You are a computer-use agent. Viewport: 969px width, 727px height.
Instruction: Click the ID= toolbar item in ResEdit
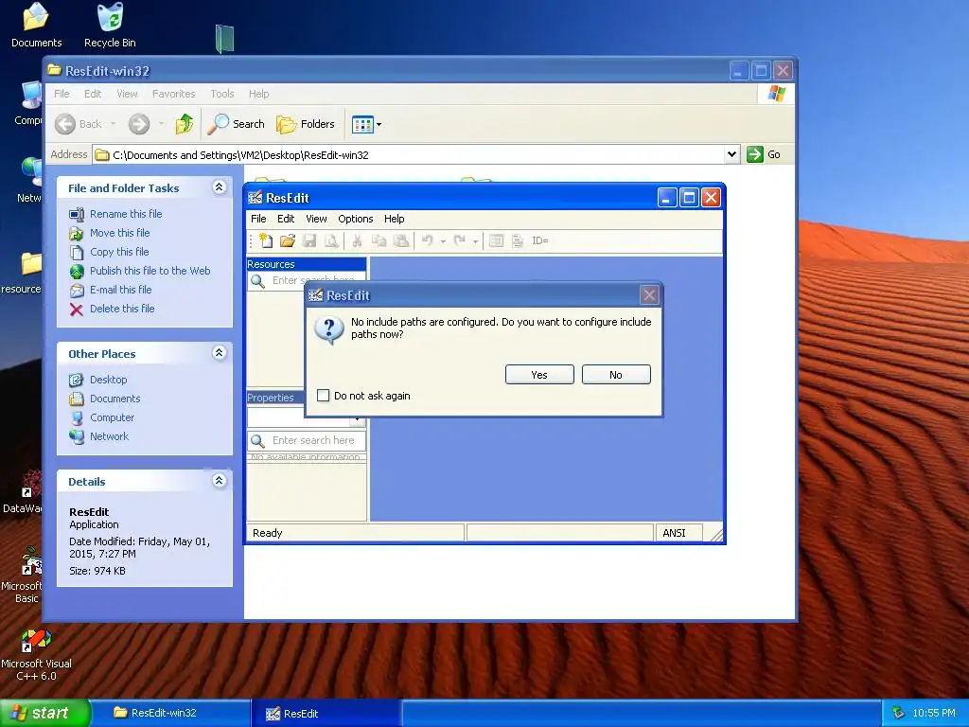(x=540, y=240)
